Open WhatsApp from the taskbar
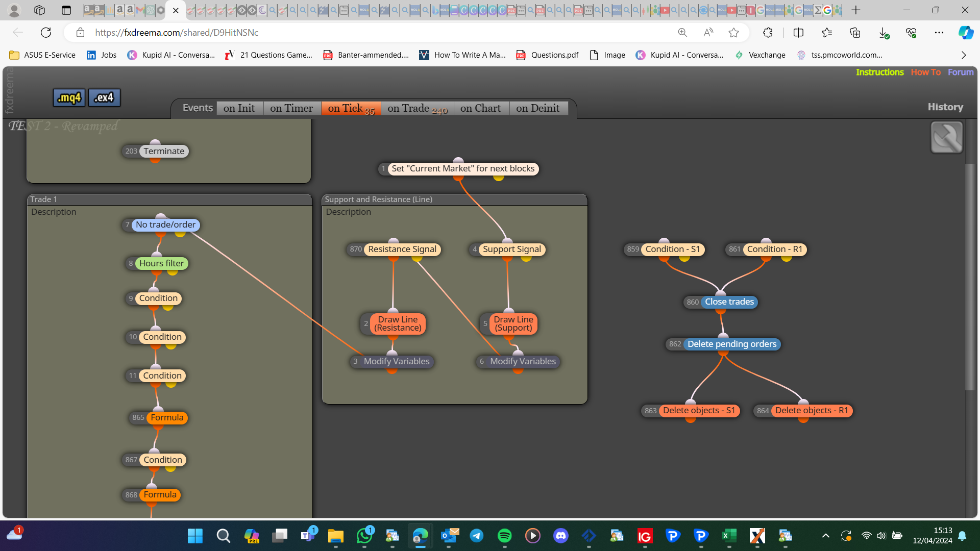This screenshot has height=551, width=980. pos(364,536)
